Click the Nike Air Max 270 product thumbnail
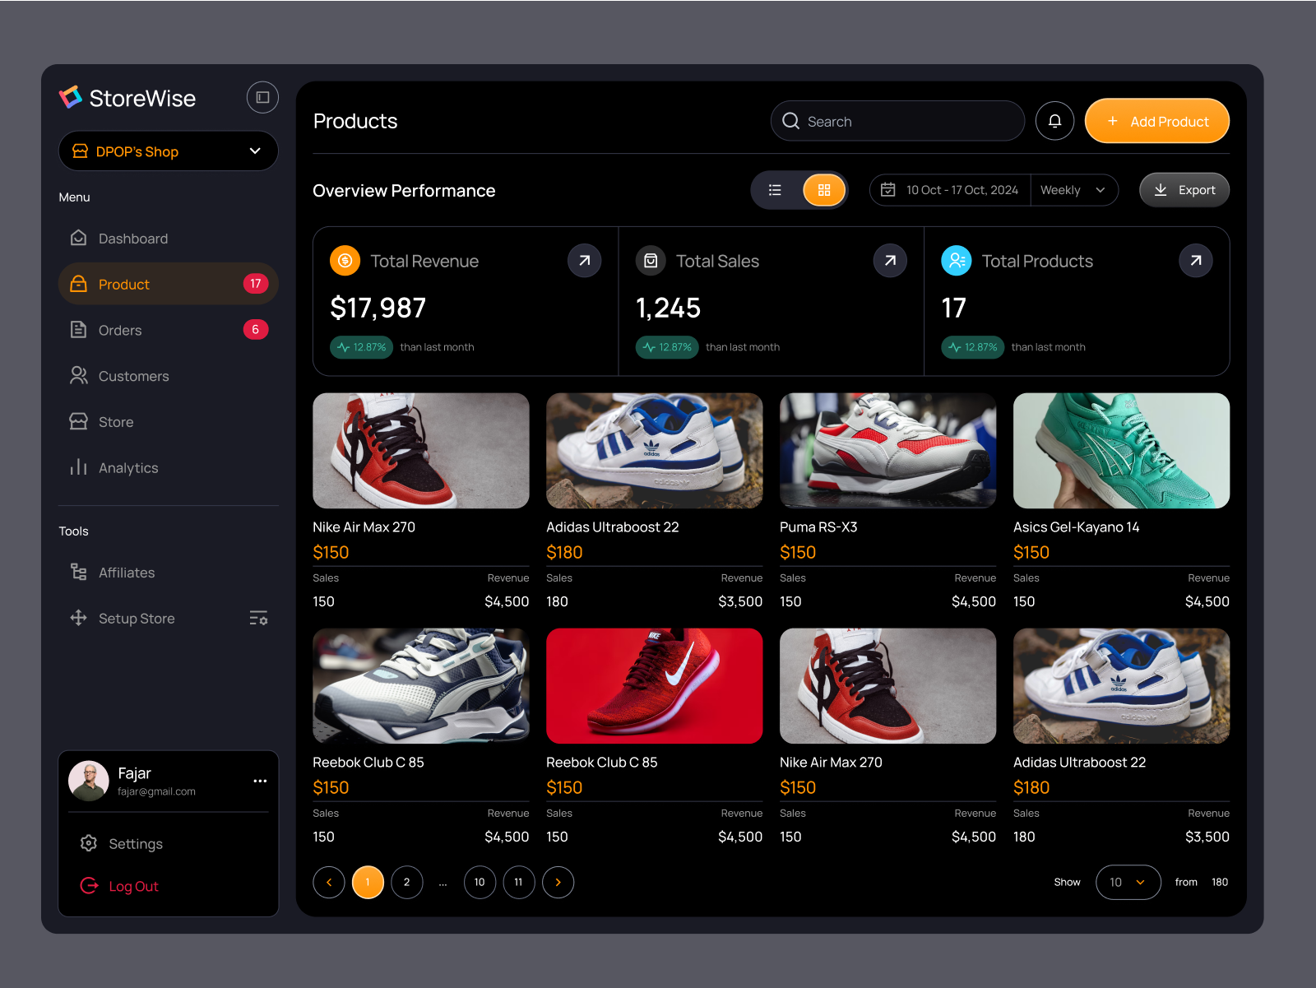This screenshot has height=988, width=1316. pyautogui.click(x=420, y=450)
